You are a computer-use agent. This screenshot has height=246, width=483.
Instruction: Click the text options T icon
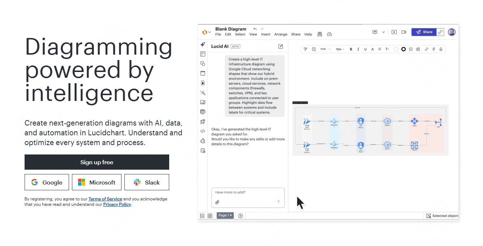pyautogui.click(x=387, y=49)
